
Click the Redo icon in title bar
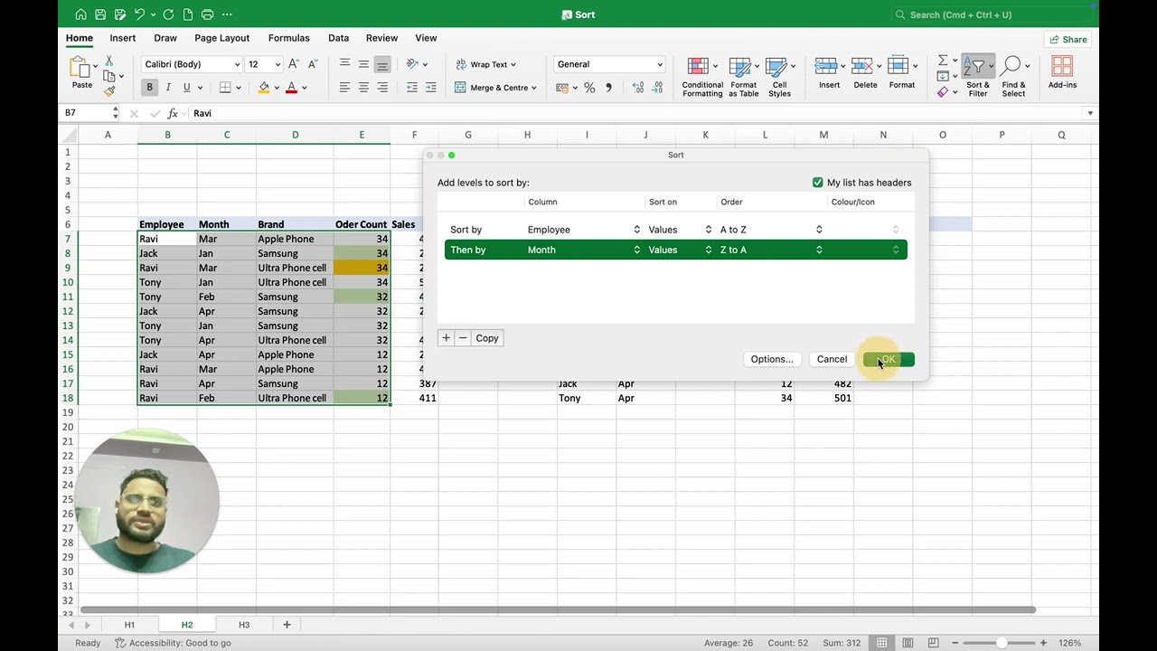[x=169, y=14]
